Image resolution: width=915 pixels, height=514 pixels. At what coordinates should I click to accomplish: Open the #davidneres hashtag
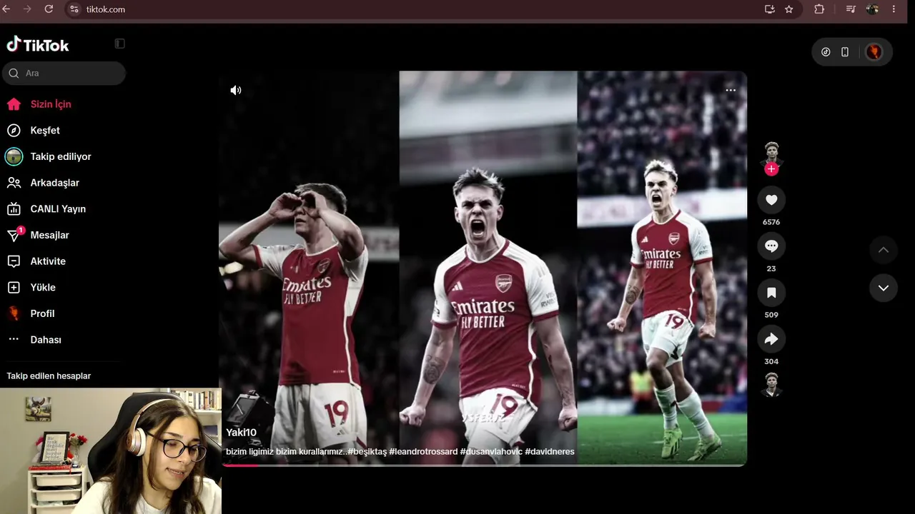(550, 452)
